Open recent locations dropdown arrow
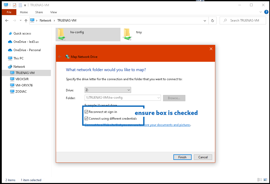This screenshot has width=270, height=184. click(x=21, y=21)
